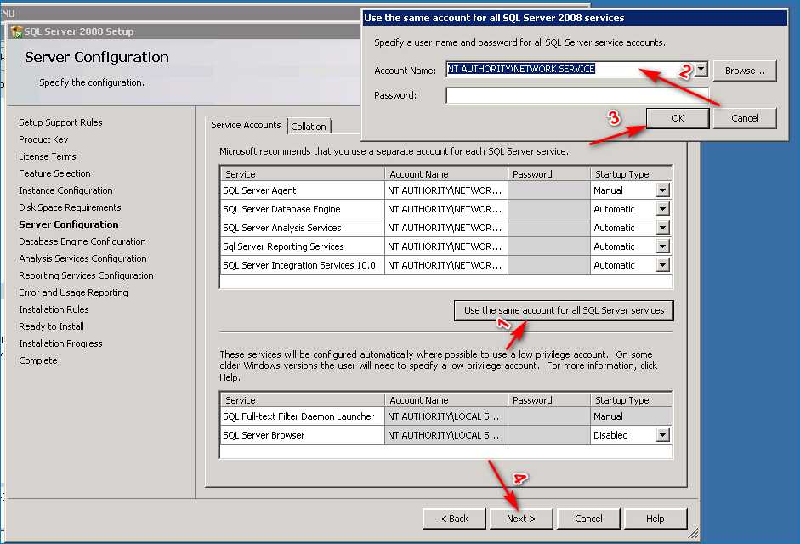Select Feature Selection step
Viewport: 800px width, 544px height.
coord(54,173)
